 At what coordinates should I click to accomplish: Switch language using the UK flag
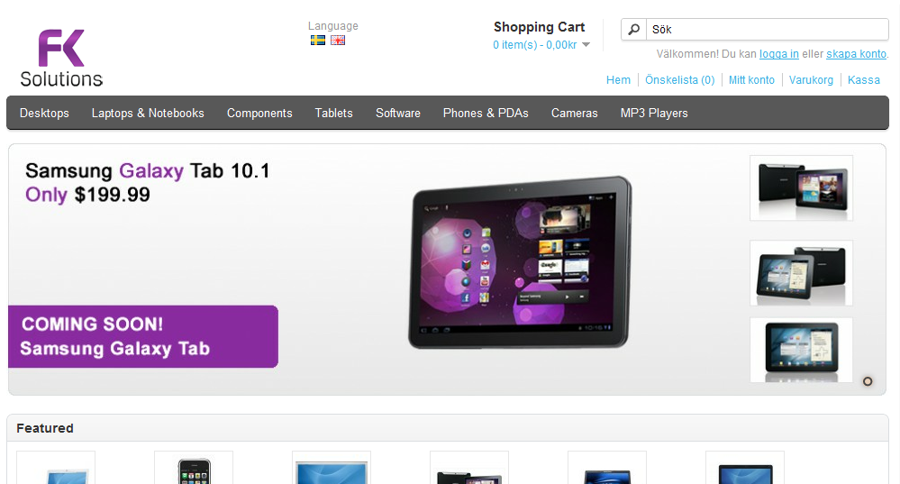tap(338, 41)
